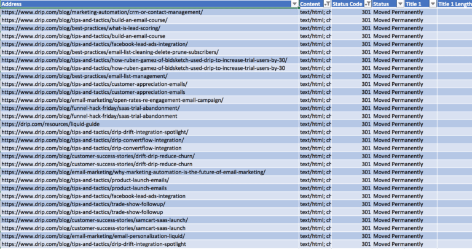Select facebook-lead-ads-integration address without trailing slash
The image size is (472, 249).
pyautogui.click(x=149, y=196)
